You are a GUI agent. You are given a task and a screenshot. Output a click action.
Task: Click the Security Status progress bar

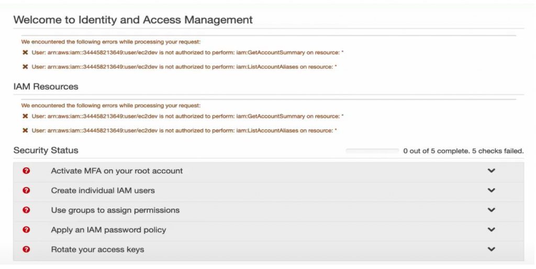click(372, 151)
